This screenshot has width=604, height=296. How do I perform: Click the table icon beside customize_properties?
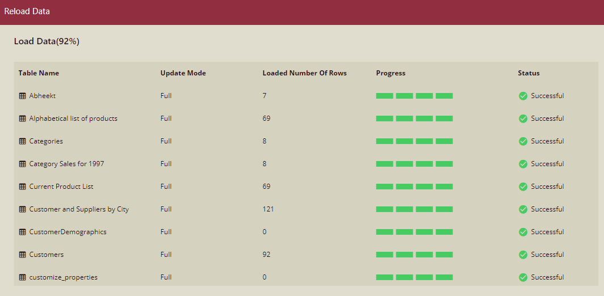23,277
